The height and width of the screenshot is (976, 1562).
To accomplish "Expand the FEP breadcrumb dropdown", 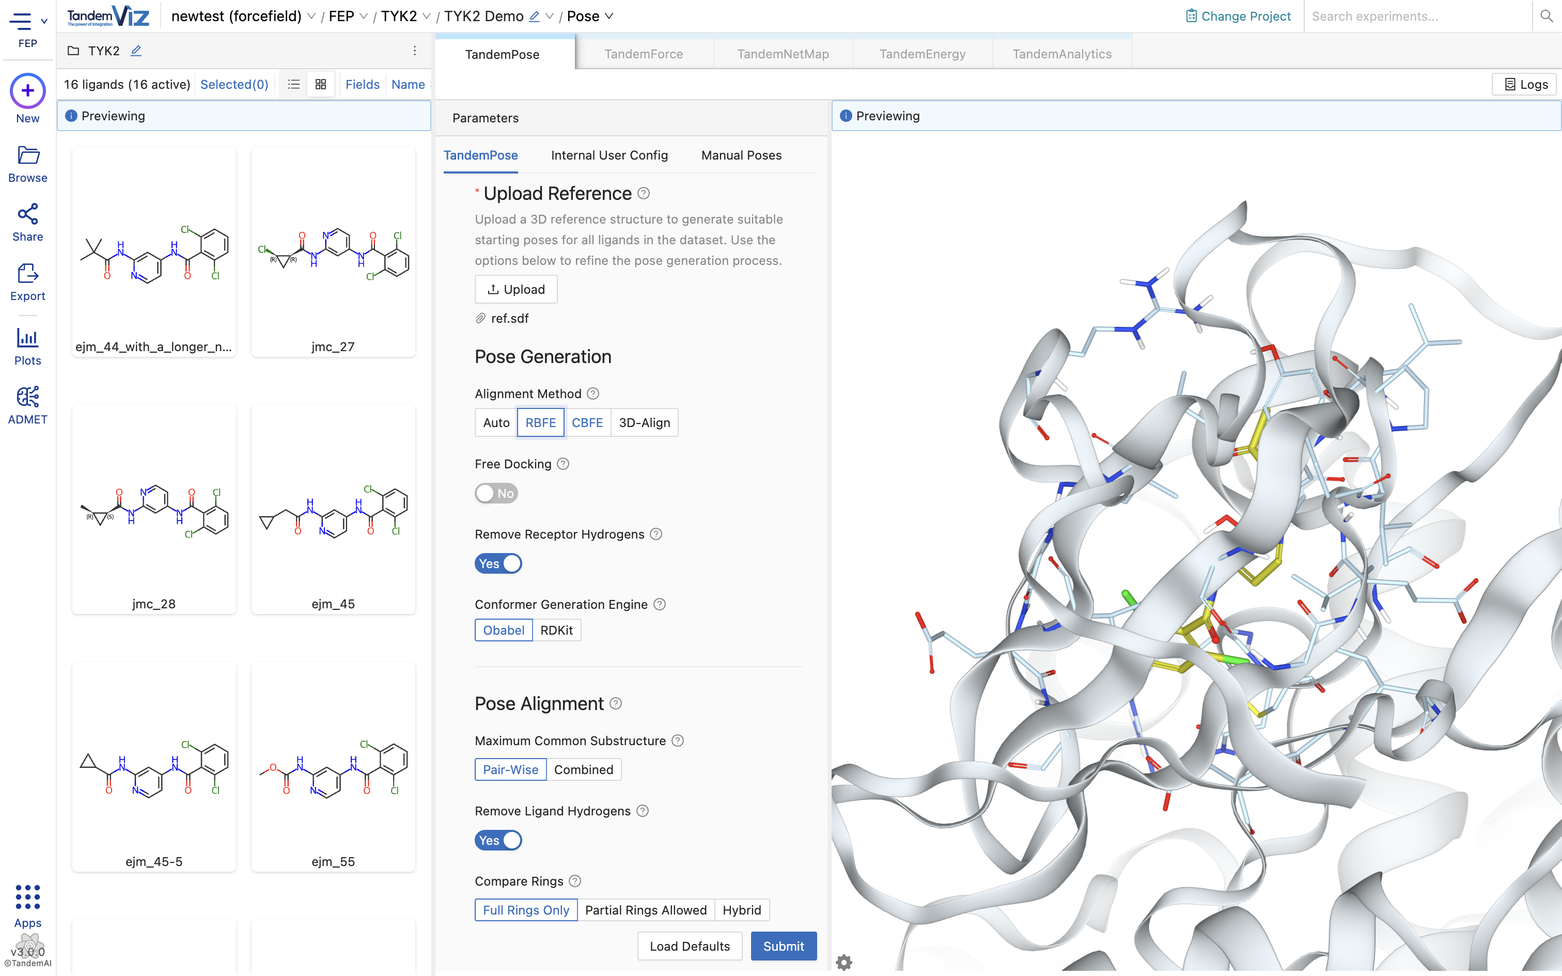I will point(364,17).
